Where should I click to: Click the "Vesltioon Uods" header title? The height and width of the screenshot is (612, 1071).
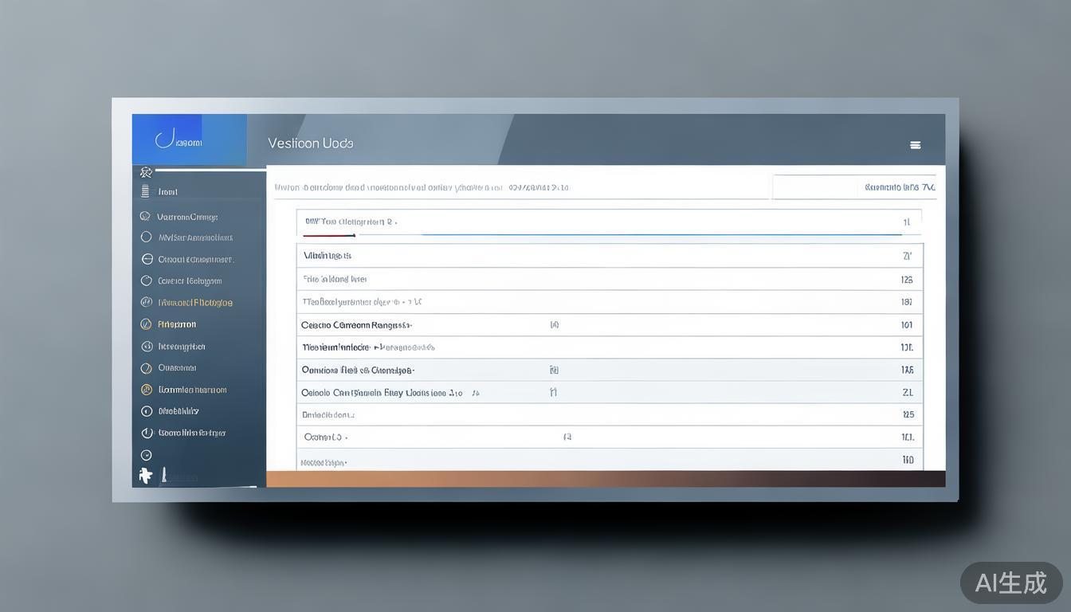[x=311, y=143]
